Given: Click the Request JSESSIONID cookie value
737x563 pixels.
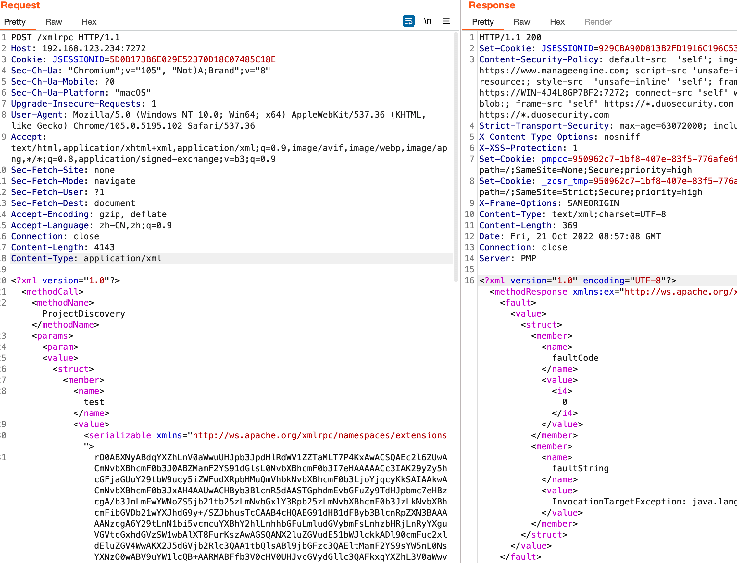Looking at the screenshot, I should (193, 60).
